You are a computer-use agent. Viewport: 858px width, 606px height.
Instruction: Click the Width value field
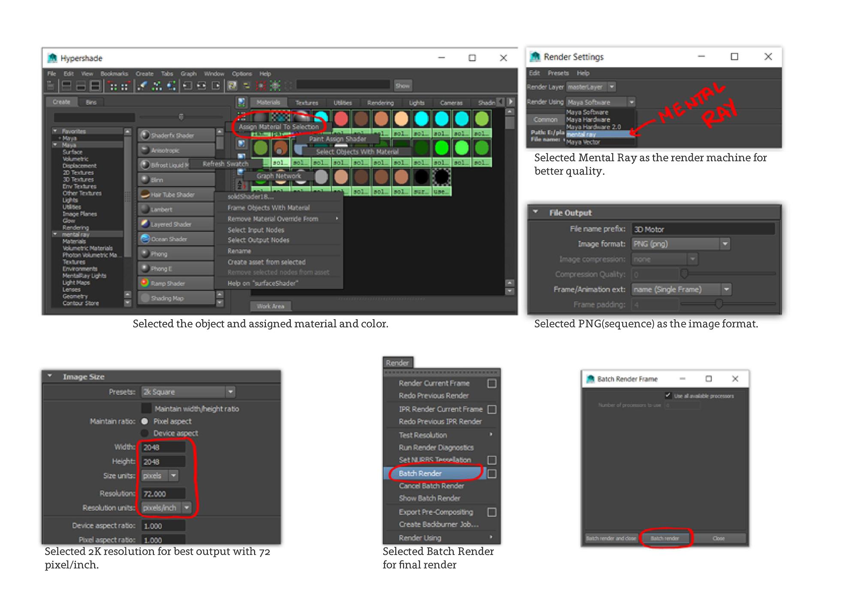point(163,447)
